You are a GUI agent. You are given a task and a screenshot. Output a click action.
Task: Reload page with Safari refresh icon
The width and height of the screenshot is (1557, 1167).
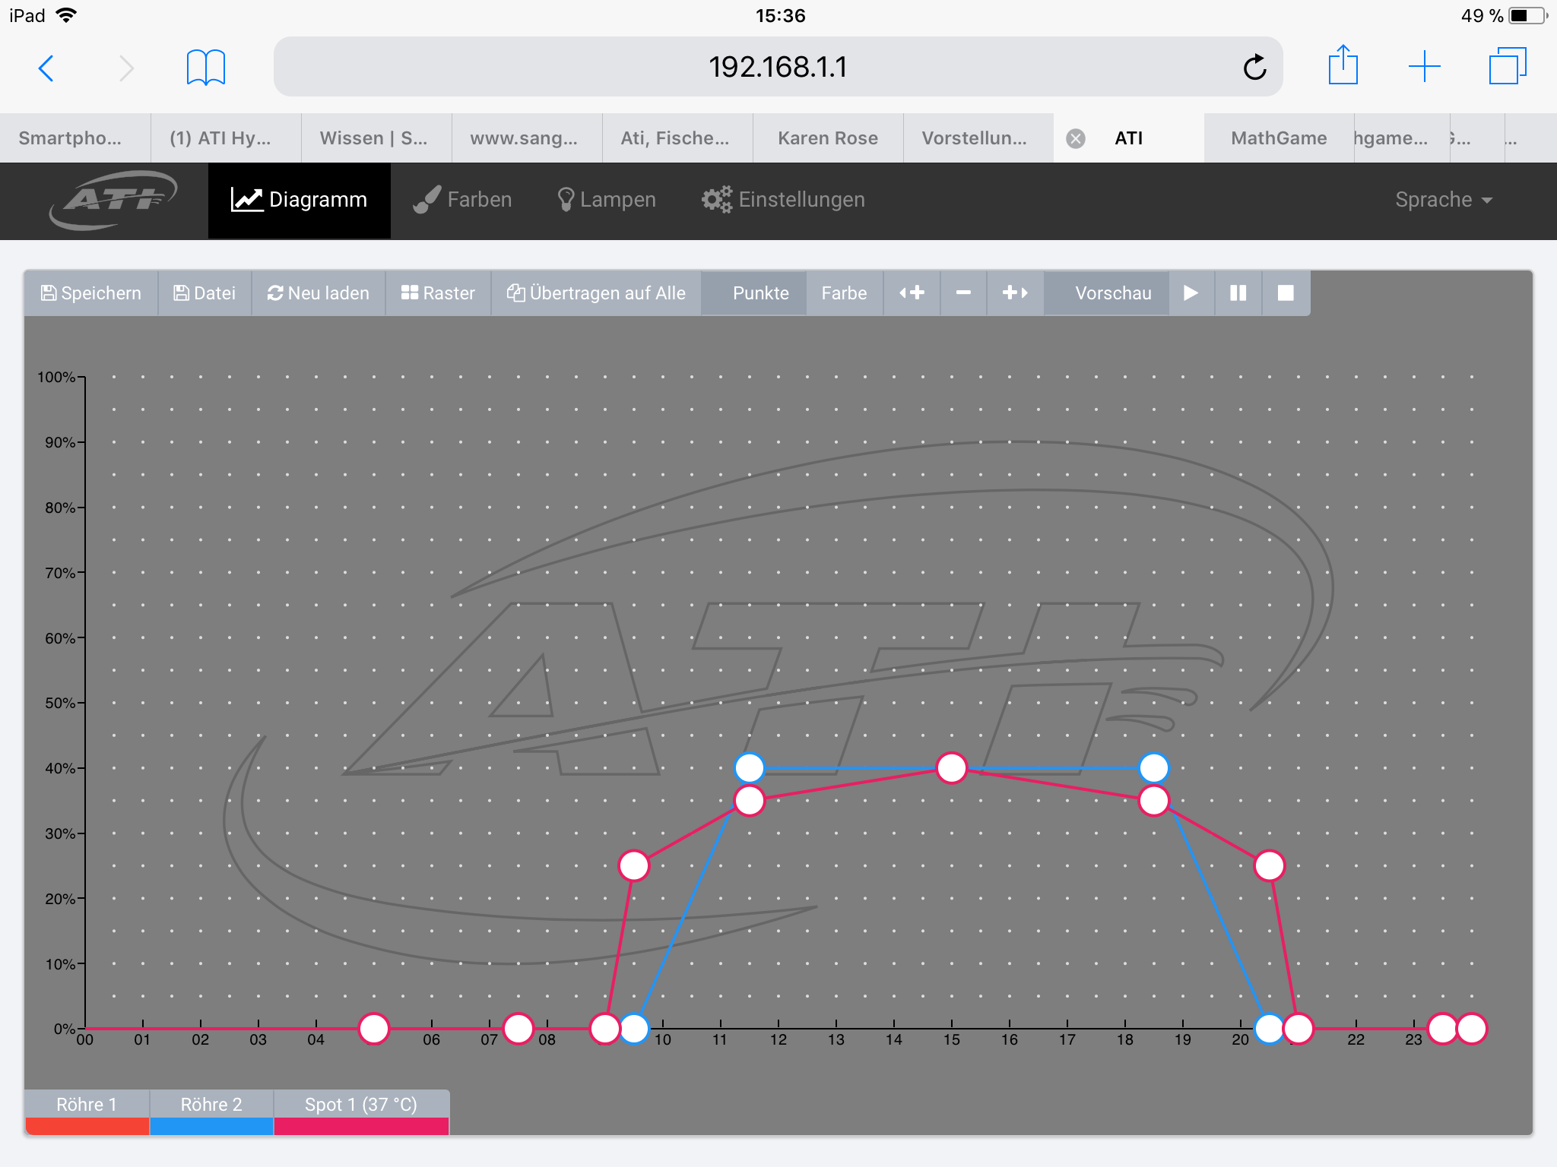[1254, 68]
